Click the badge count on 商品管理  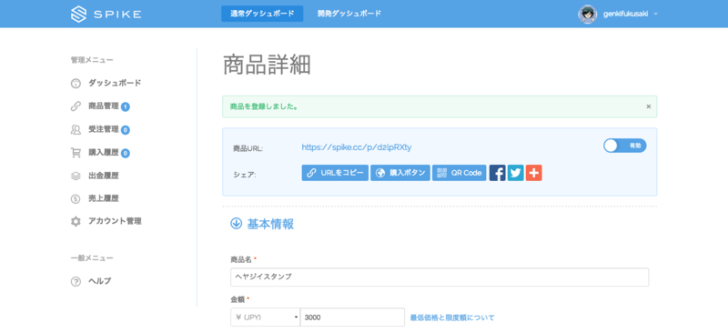(x=126, y=106)
